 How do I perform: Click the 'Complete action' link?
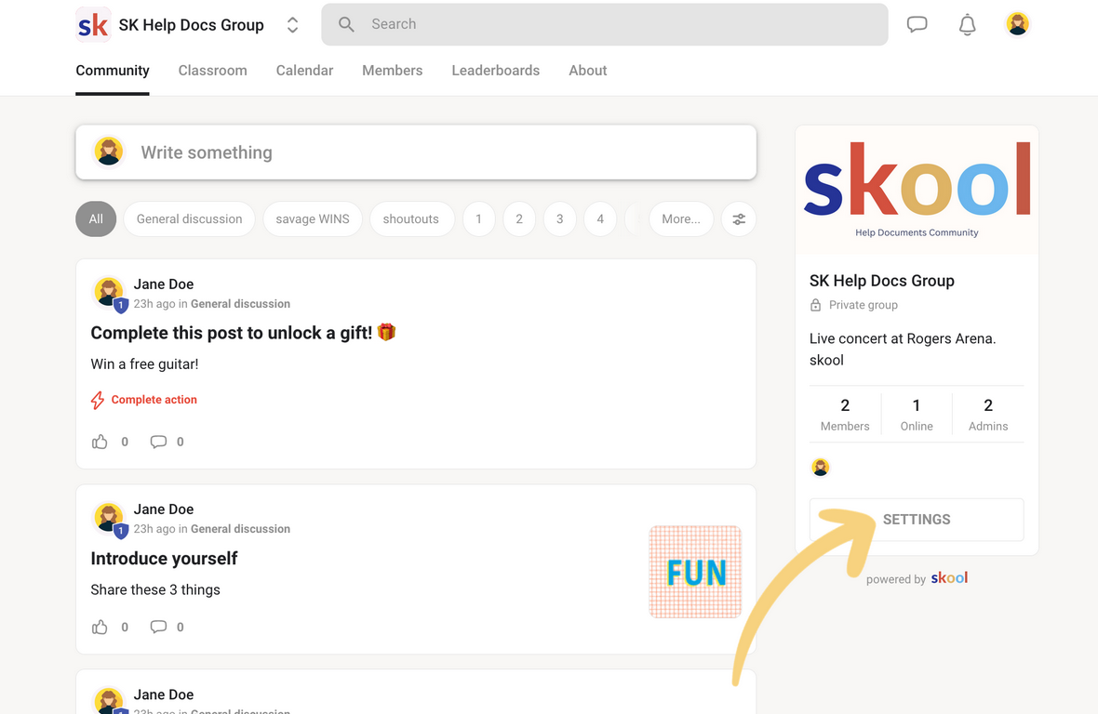(x=154, y=400)
